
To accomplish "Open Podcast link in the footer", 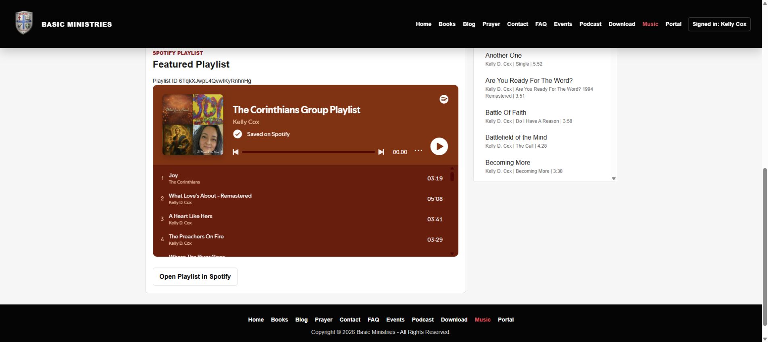I will click(423, 320).
